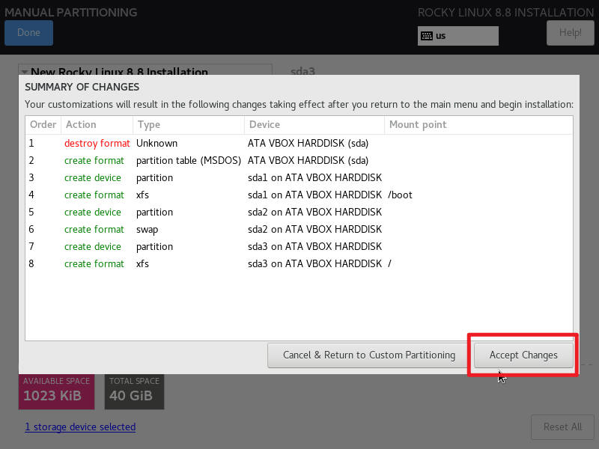
Task: Select row 7 'sda3 on ATA VBOX HARDDISK' device
Action: 314,247
